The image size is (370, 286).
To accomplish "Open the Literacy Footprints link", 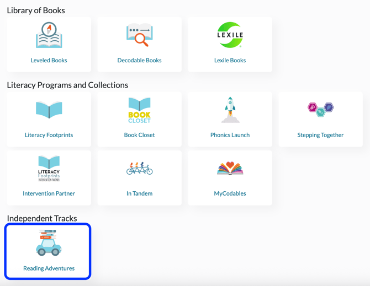I will (x=49, y=135).
